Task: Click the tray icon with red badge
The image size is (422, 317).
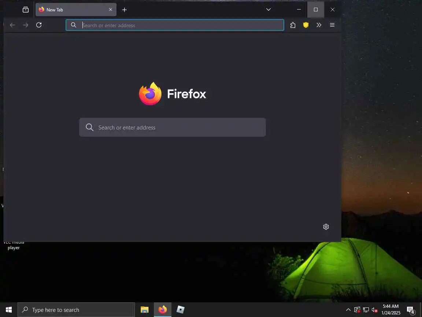Action: click(x=357, y=310)
